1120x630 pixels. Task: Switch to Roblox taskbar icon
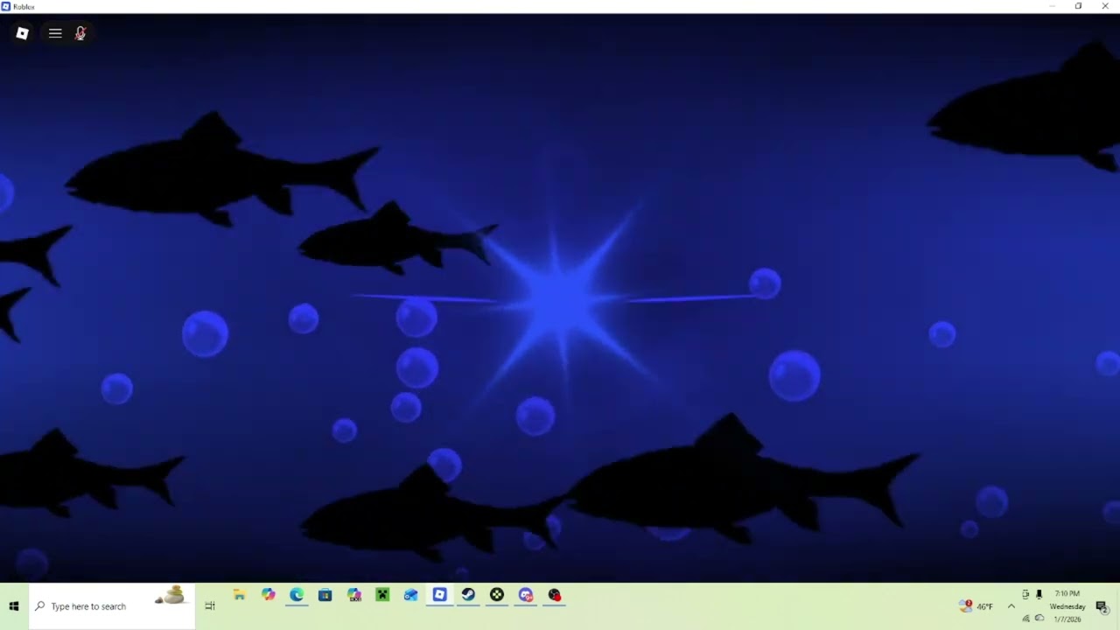point(439,595)
